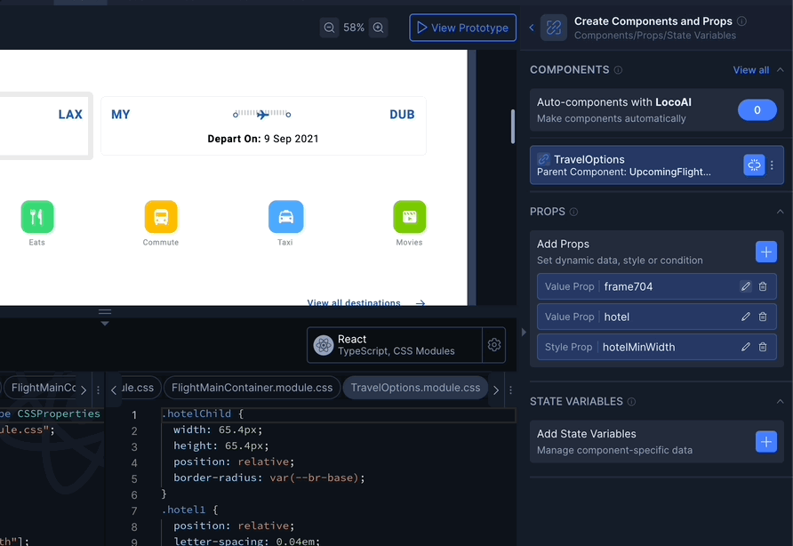793x546 pixels.
Task: Collapse the STATE VARIABLES section chevron
Action: point(781,402)
